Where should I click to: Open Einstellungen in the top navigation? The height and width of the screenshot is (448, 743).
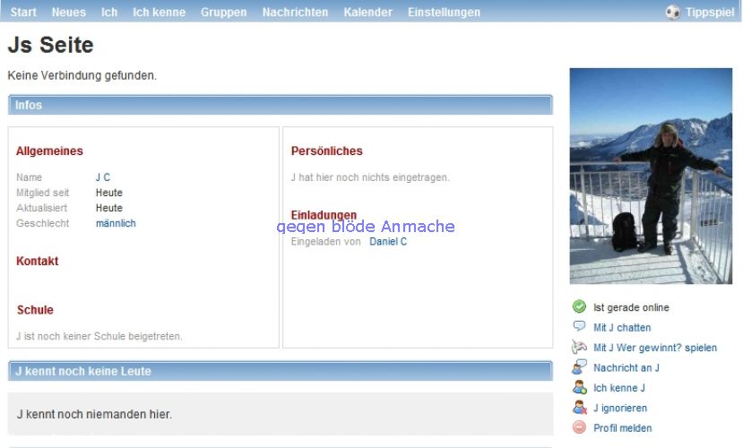click(x=444, y=13)
